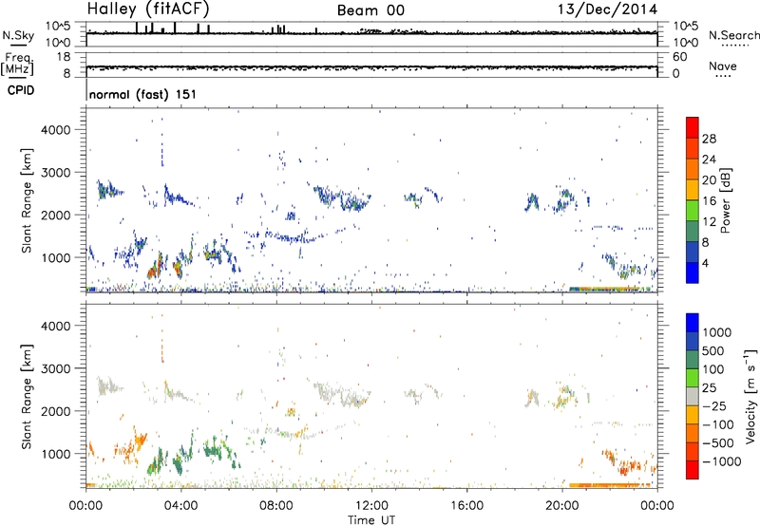Click the 28 label on Power colorbar
This screenshot has height=526, width=760.
tap(709, 139)
